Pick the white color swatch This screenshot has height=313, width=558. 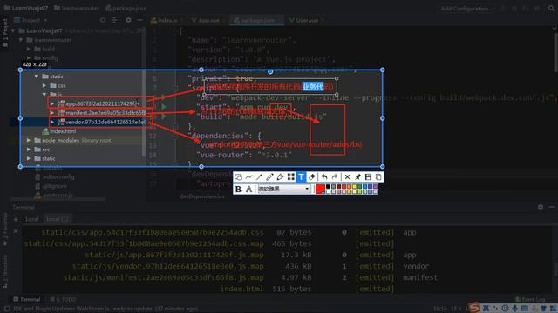coord(328,191)
